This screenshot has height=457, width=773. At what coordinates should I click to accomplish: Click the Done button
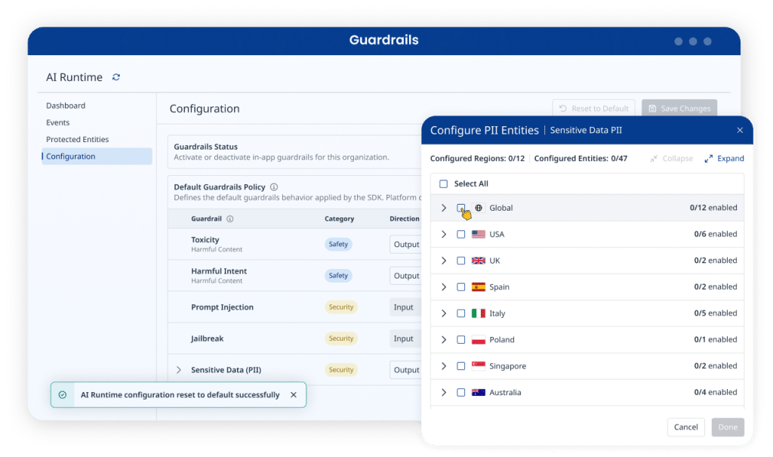point(728,427)
